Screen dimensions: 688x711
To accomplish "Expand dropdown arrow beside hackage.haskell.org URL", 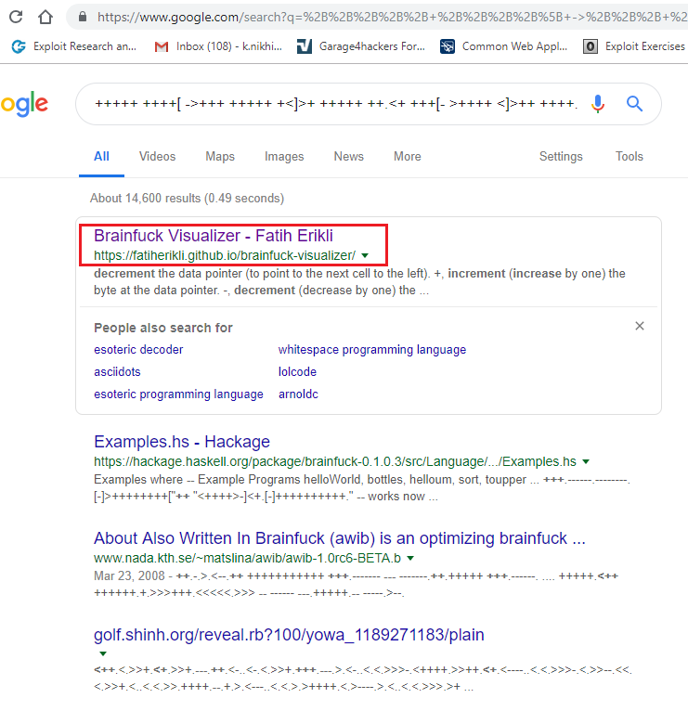I will [586, 461].
